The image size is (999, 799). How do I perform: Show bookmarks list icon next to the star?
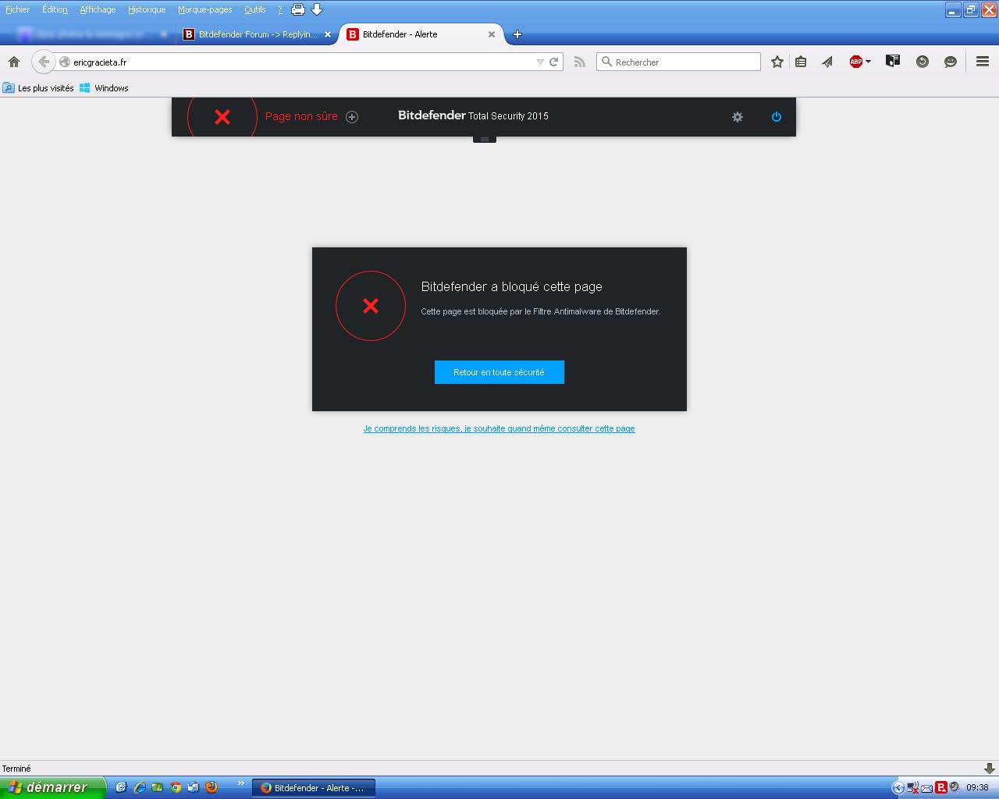(x=801, y=62)
